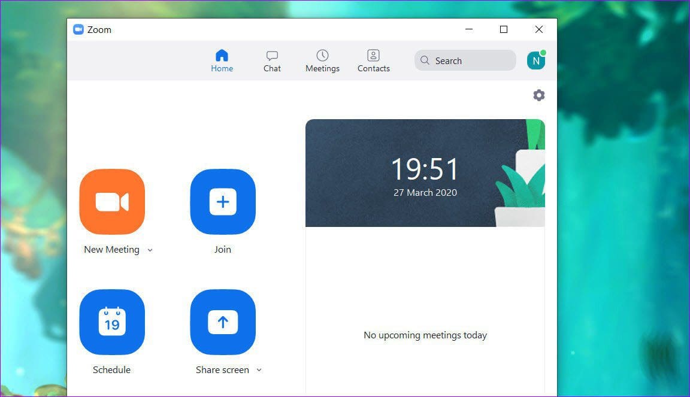Click the date 27 March 2020
The width and height of the screenshot is (690, 397).
(425, 193)
